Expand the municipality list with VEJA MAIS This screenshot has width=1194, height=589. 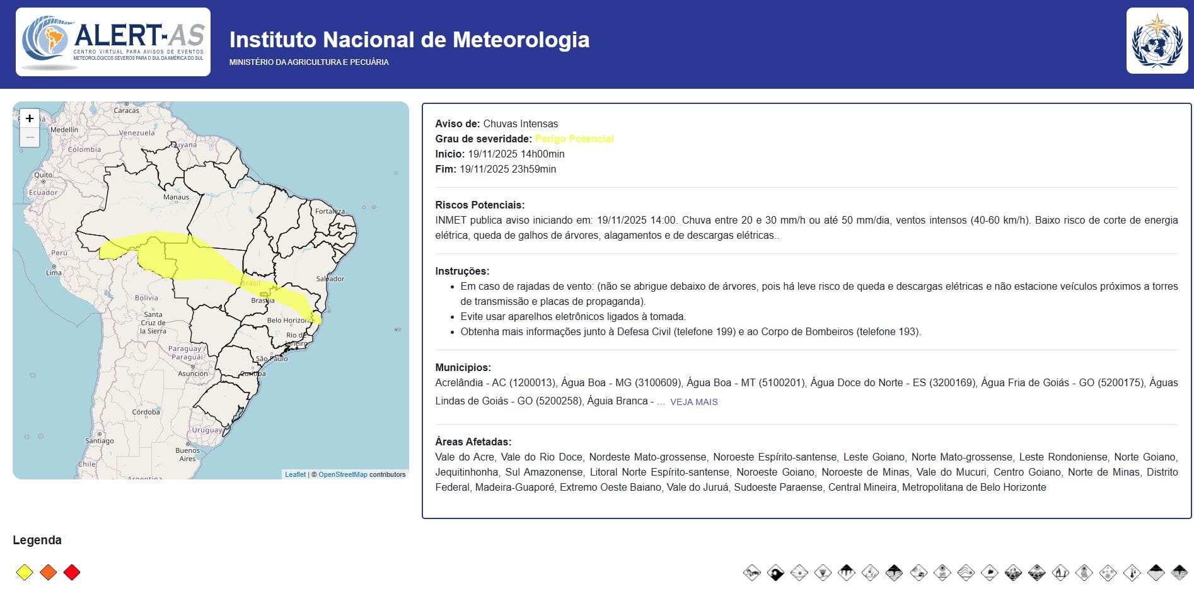click(693, 401)
